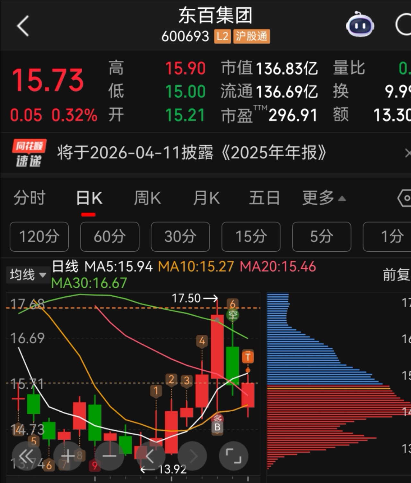Zoom in chart with plus button
Viewport: 411px width, 483px height.
tap(68, 456)
